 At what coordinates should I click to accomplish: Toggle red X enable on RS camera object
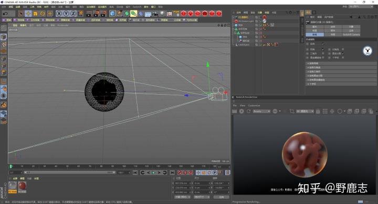(260, 17)
